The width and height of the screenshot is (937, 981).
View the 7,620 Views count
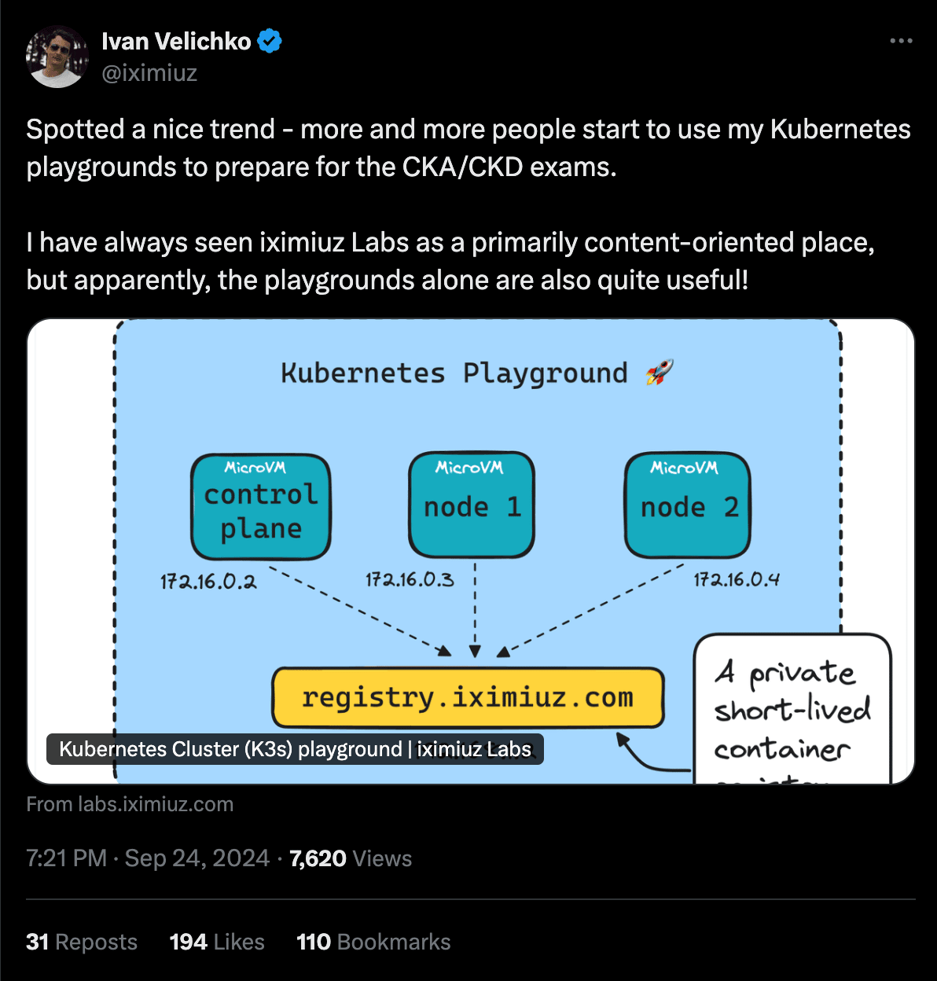351,858
